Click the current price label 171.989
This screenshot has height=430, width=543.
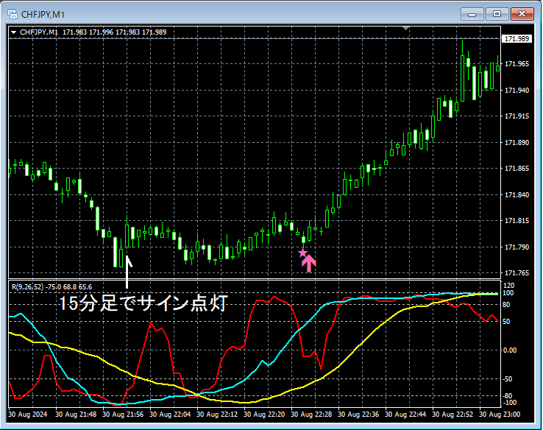[x=517, y=38]
